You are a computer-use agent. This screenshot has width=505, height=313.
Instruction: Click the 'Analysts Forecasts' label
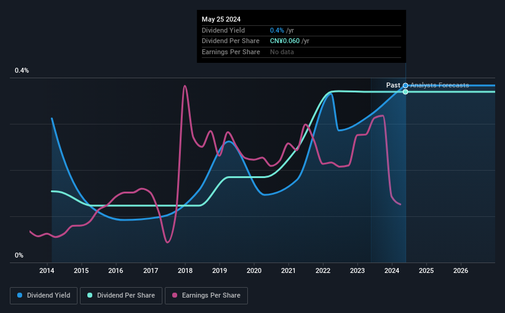[x=440, y=85]
